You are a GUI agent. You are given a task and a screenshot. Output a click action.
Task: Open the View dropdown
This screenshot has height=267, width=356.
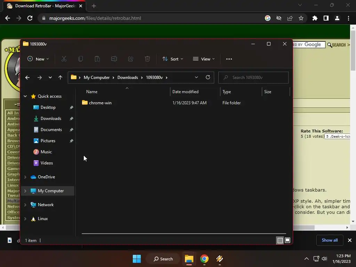point(204,59)
